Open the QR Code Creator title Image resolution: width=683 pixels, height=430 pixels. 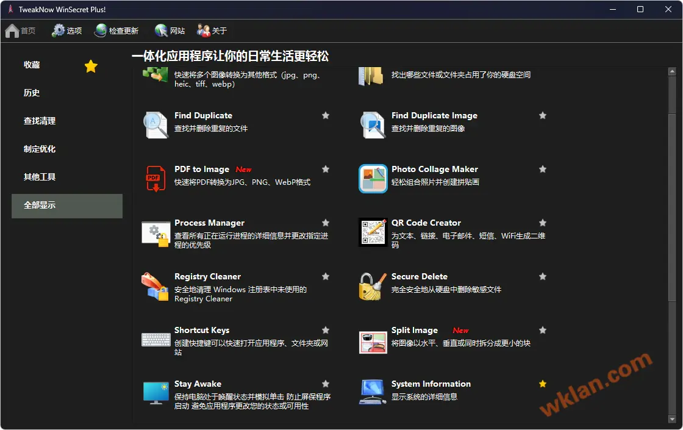(x=426, y=223)
